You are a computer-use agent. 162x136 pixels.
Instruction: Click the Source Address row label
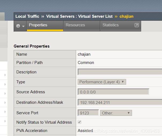(31, 92)
